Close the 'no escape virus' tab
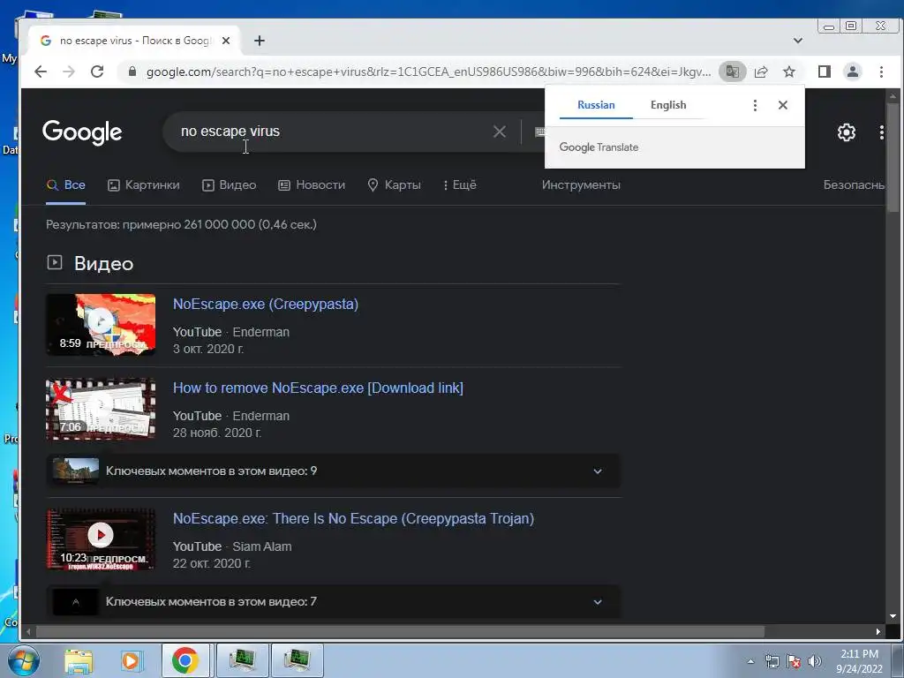The width and height of the screenshot is (904, 678). (226, 41)
